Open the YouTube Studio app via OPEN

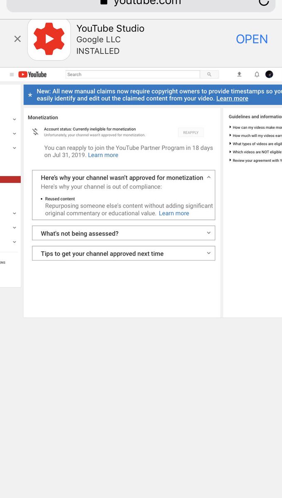click(x=252, y=39)
